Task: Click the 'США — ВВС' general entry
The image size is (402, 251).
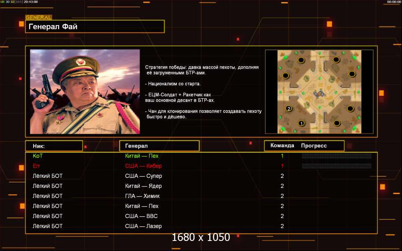Action: click(141, 216)
